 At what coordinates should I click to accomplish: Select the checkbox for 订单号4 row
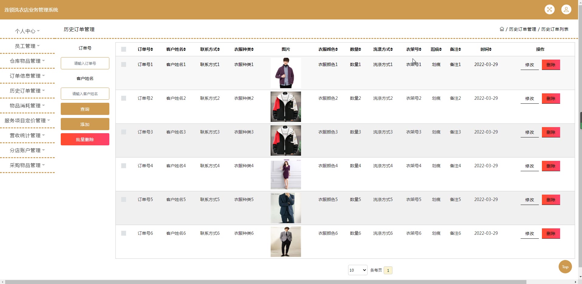pyautogui.click(x=124, y=166)
